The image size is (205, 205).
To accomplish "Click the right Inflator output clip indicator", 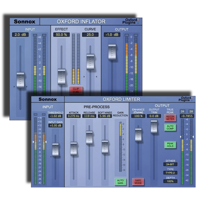I will [x=136, y=35].
